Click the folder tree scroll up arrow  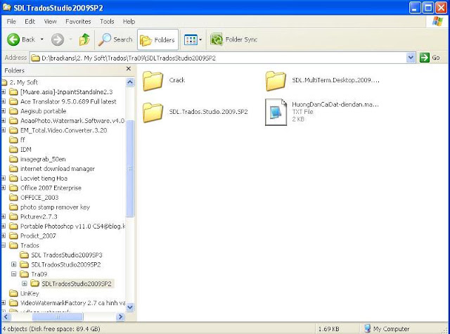[130, 82]
